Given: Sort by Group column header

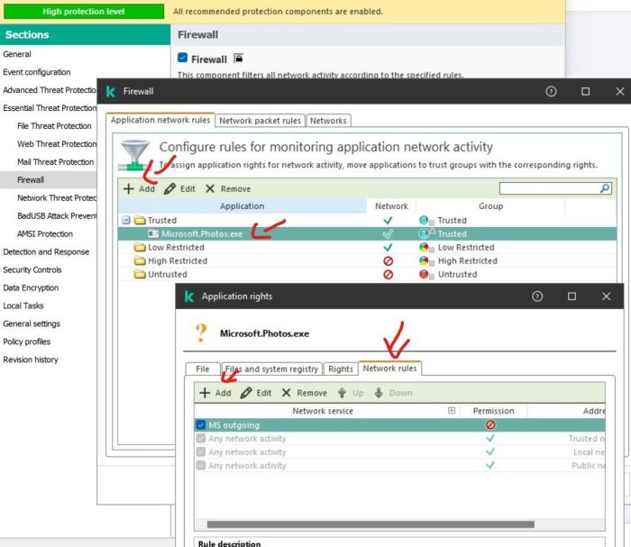Looking at the screenshot, I should coord(490,206).
